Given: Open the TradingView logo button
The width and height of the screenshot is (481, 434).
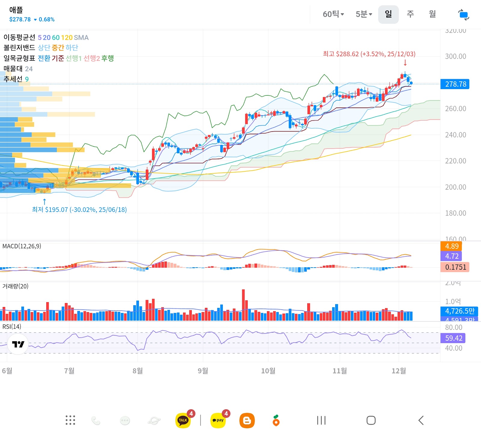Looking at the screenshot, I should [x=18, y=344].
